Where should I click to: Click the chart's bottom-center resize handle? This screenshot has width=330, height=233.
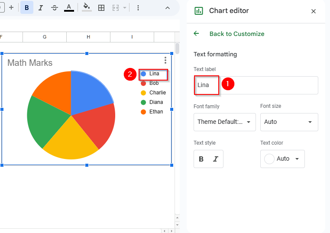point(87,165)
